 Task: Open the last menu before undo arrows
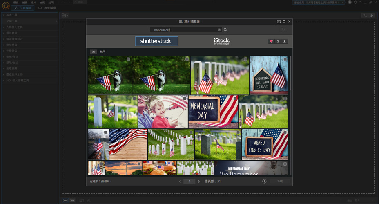[51, 2]
